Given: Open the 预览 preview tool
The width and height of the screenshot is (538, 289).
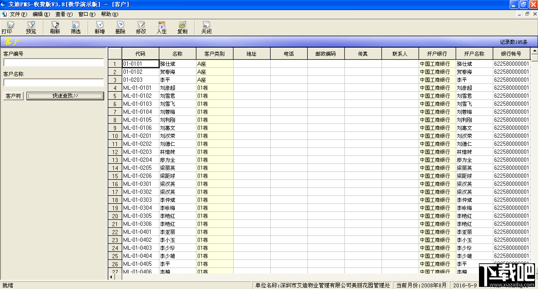Looking at the screenshot, I should (31, 27).
